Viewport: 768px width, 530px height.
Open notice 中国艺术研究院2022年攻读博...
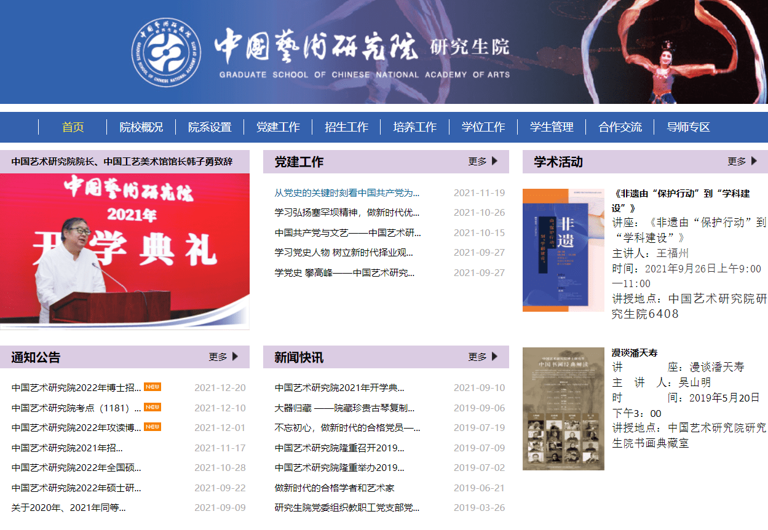click(76, 428)
